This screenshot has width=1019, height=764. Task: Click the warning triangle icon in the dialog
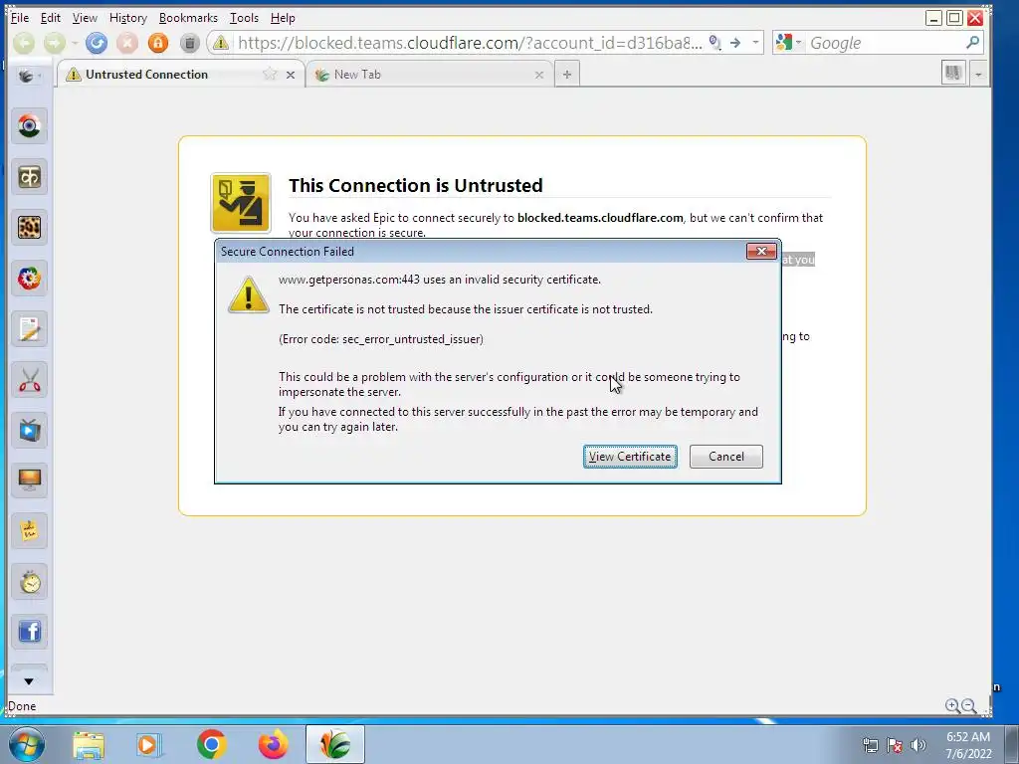pyautogui.click(x=248, y=295)
